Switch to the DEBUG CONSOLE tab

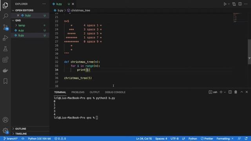point(115,92)
